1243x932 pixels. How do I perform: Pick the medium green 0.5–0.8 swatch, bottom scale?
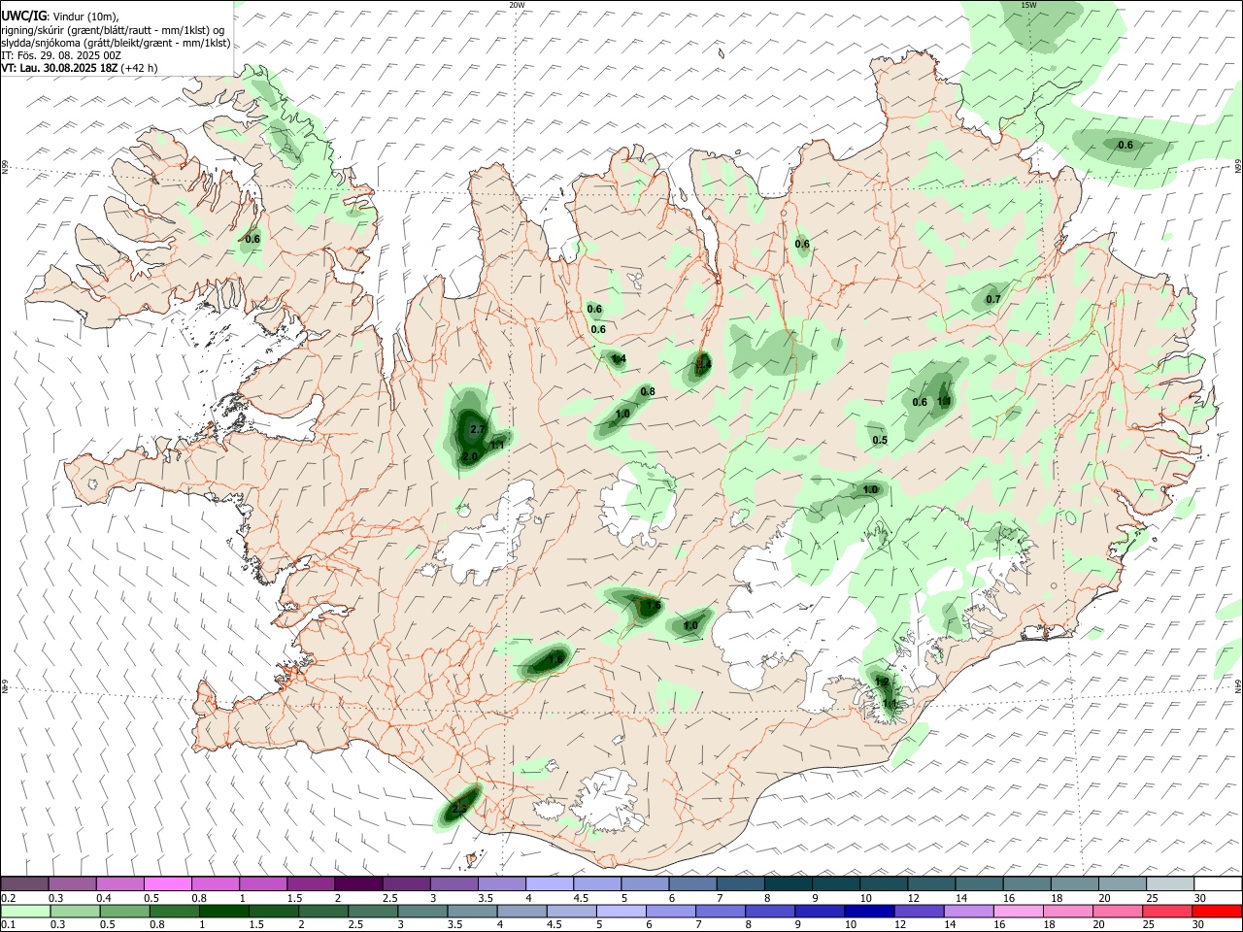[x=124, y=911]
